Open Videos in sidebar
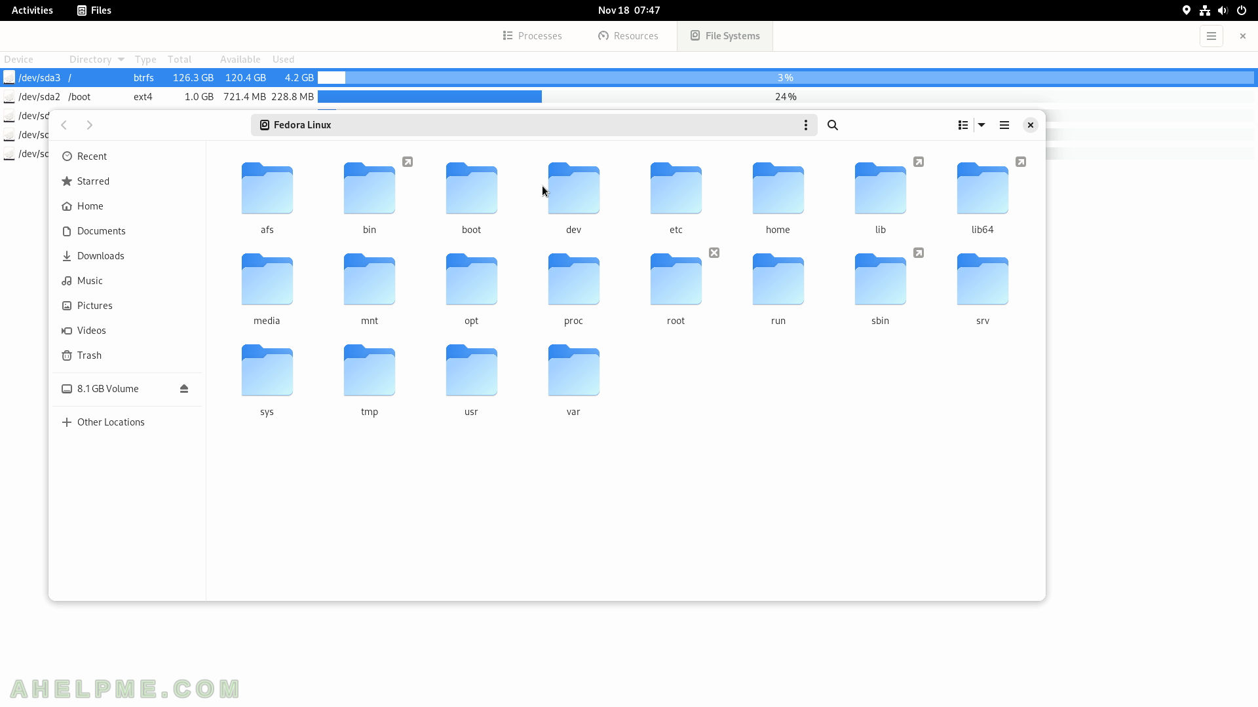The width and height of the screenshot is (1258, 707). 127,331
